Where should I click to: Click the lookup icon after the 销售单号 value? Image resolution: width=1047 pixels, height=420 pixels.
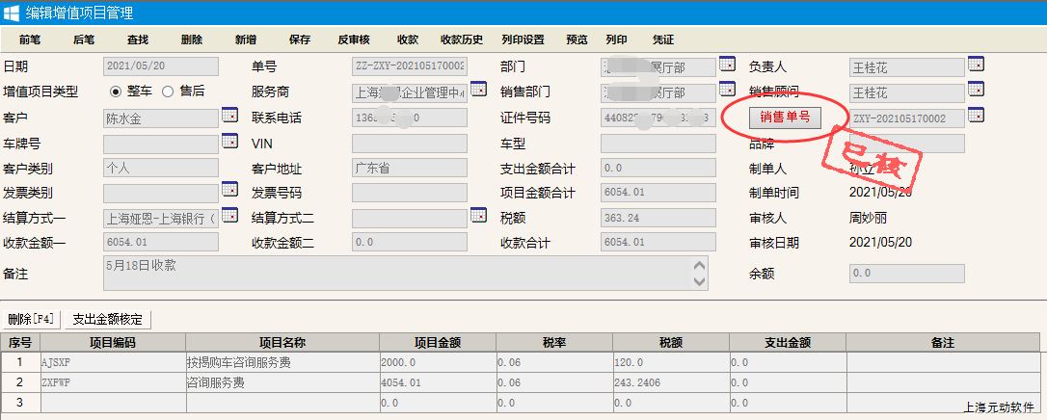(976, 115)
